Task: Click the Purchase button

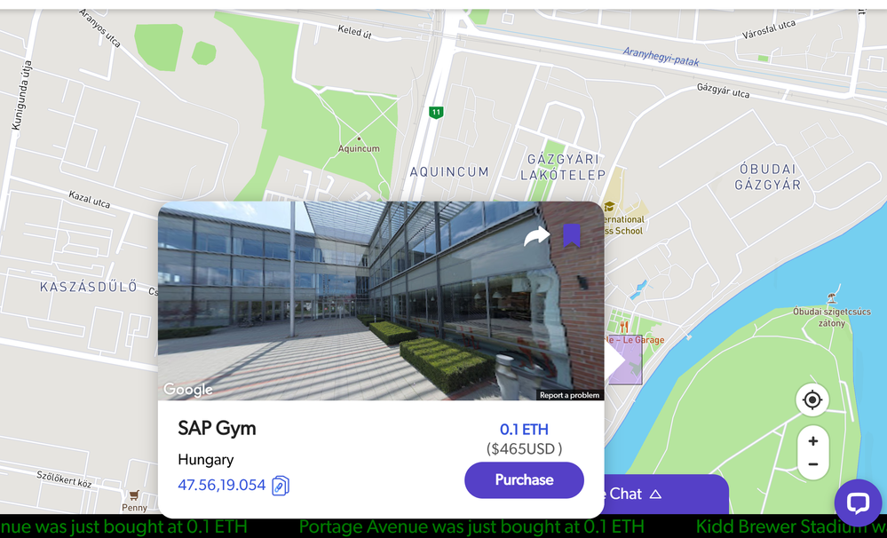Action: [x=524, y=479]
